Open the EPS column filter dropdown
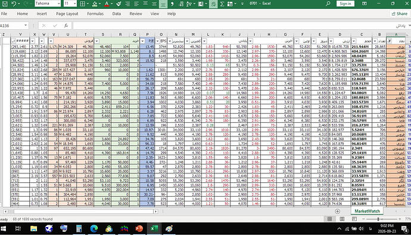The width and height of the screenshot is (411, 236). pos(157,41)
